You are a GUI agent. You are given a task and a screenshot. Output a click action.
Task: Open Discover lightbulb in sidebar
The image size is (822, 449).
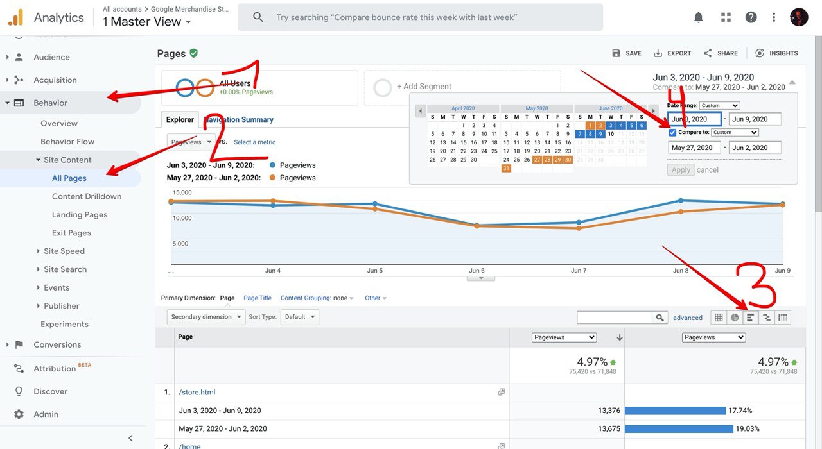click(19, 391)
